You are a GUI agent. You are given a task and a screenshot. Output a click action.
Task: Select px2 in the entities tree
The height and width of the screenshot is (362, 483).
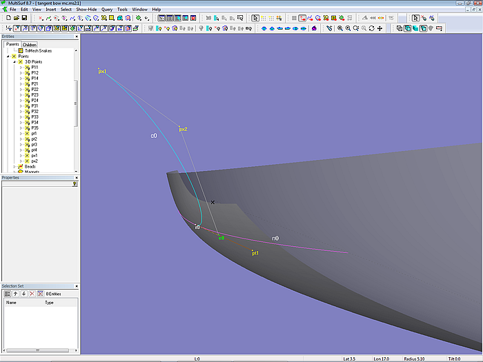(34, 161)
